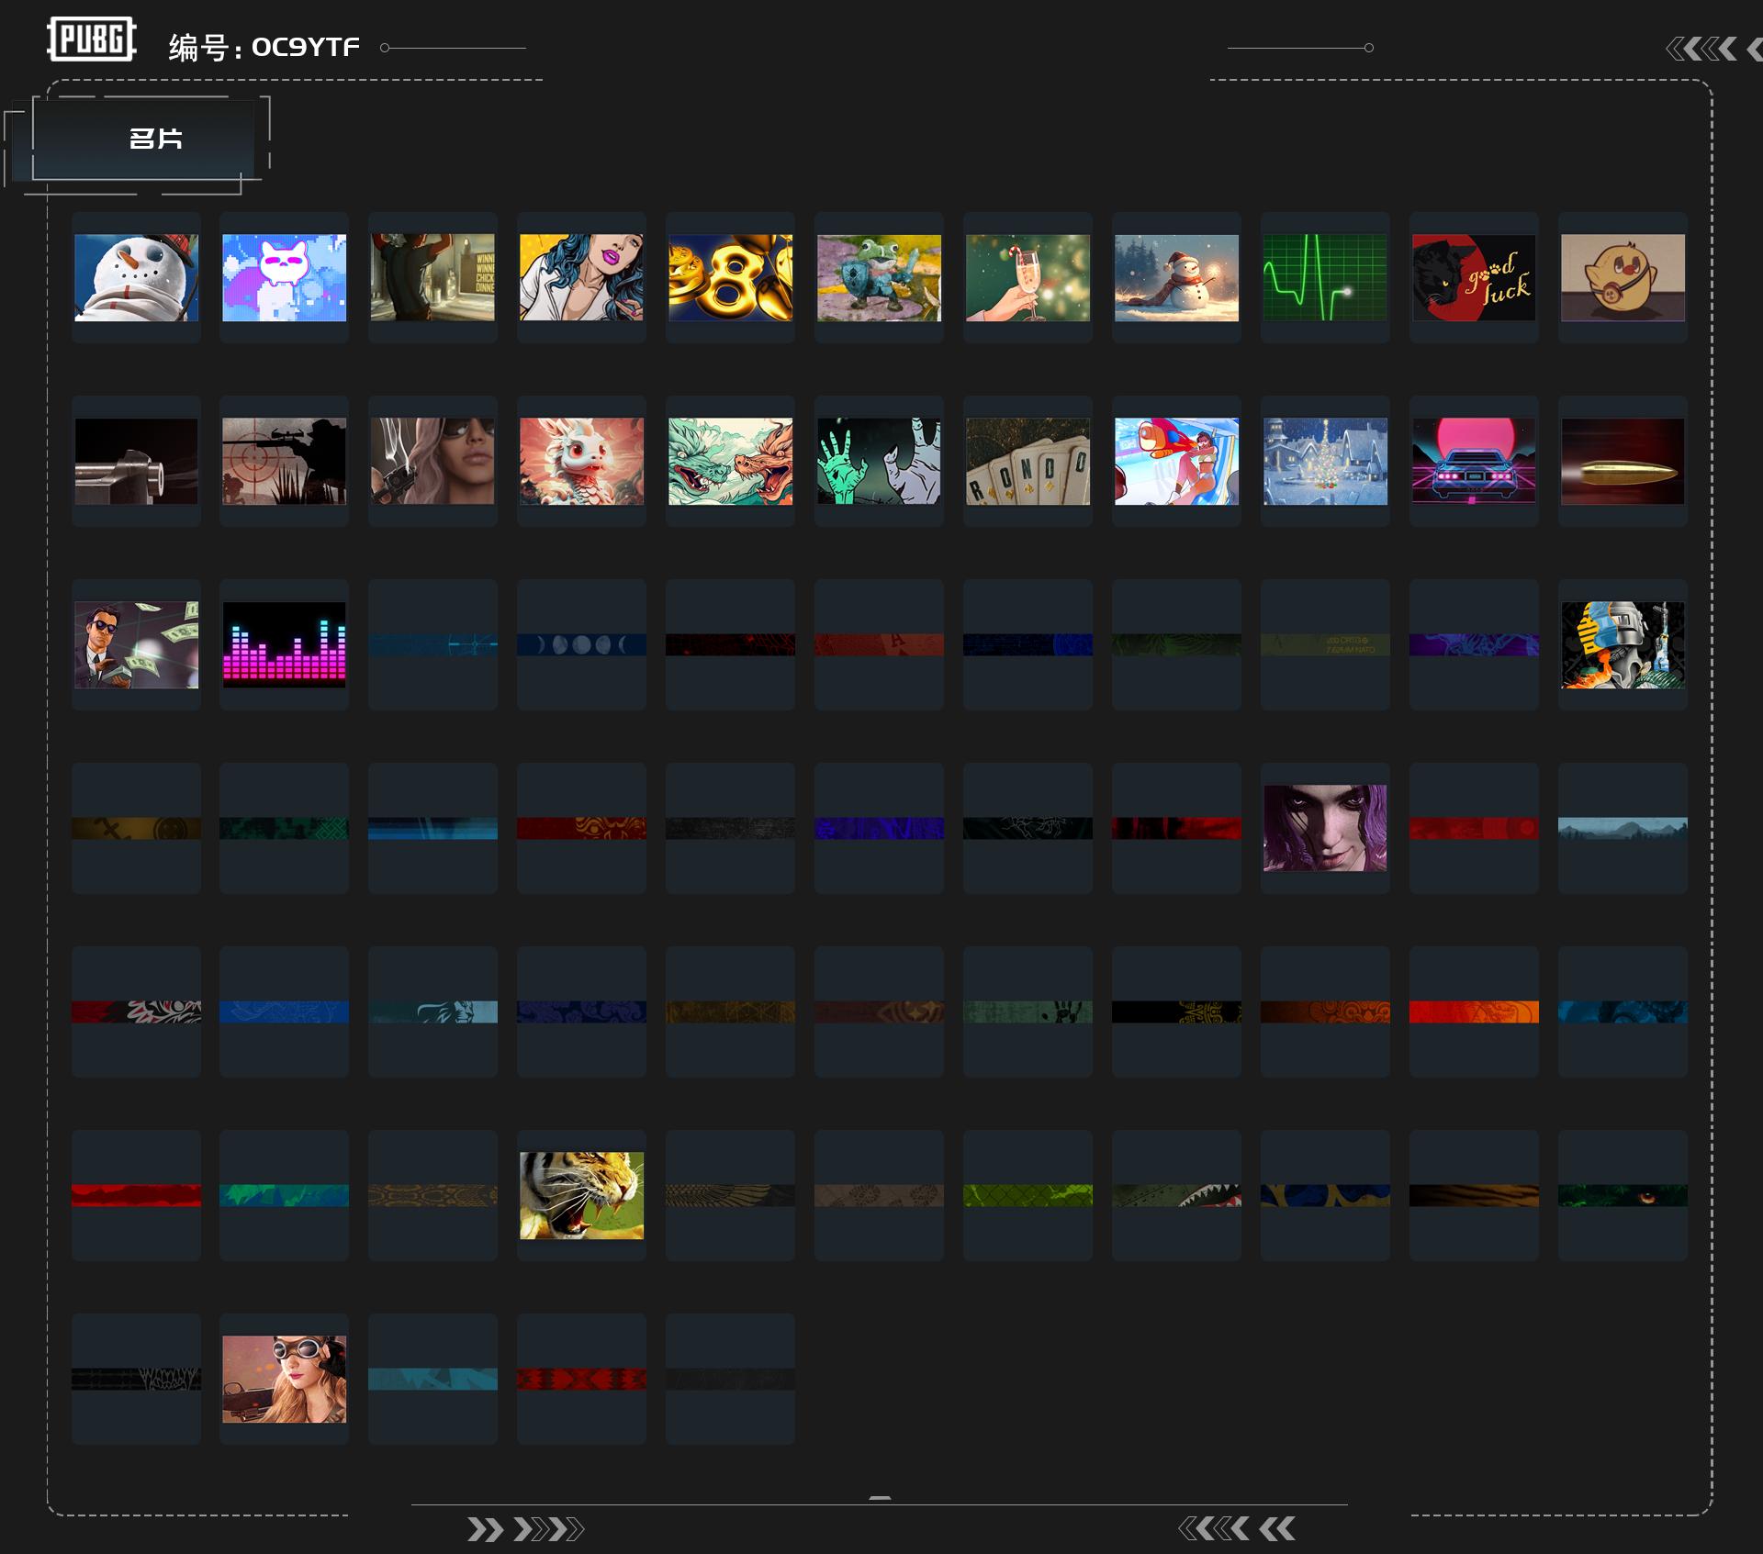
Task: Select the goggles girl nameplate
Action: pyautogui.click(x=285, y=1379)
